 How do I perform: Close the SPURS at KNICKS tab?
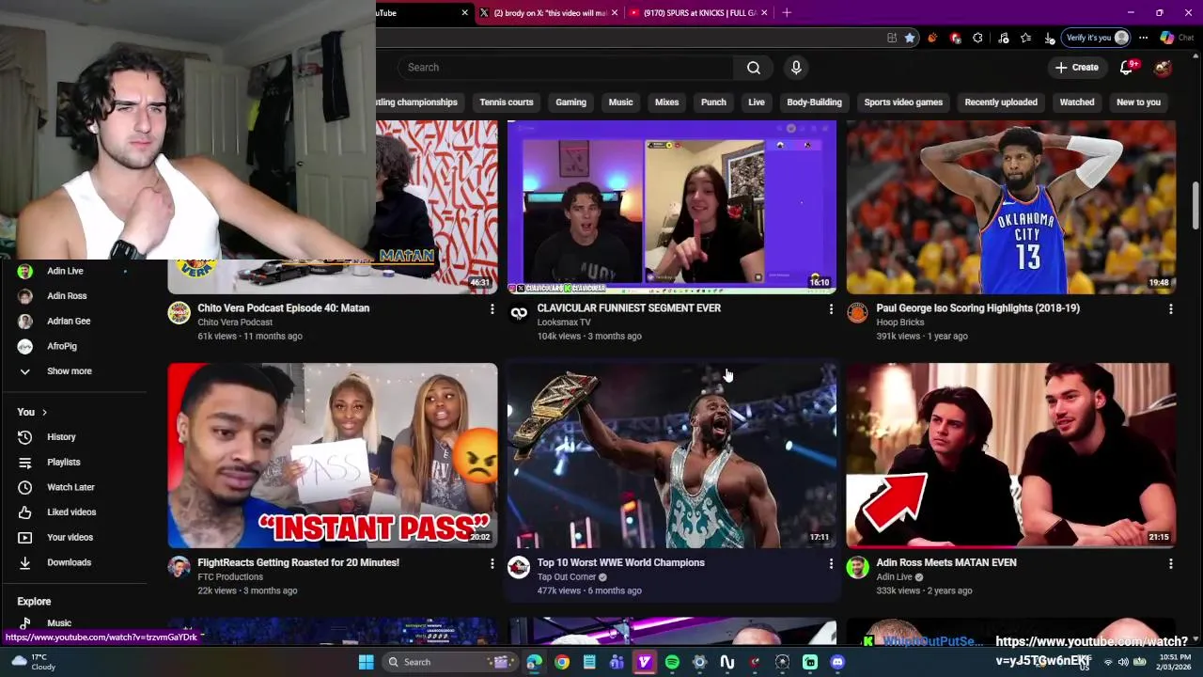point(764,13)
